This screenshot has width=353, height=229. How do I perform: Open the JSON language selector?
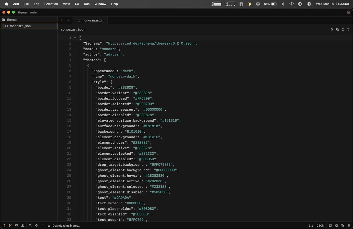click(320, 225)
